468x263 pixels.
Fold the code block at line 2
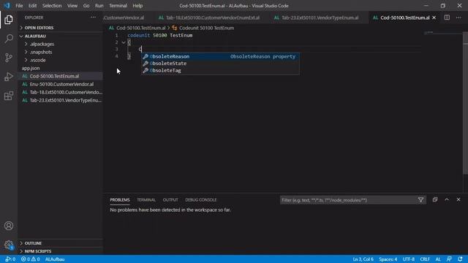tap(124, 42)
